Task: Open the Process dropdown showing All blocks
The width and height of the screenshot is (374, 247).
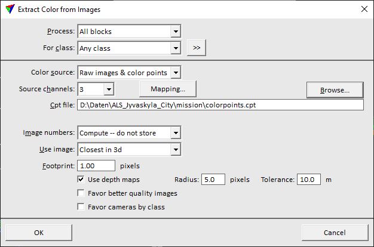Action: 129,31
